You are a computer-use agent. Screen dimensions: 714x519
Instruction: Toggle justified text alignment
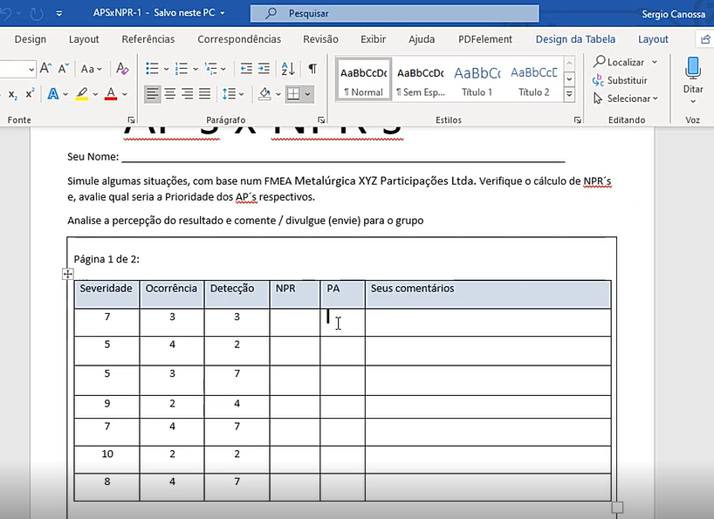(204, 94)
